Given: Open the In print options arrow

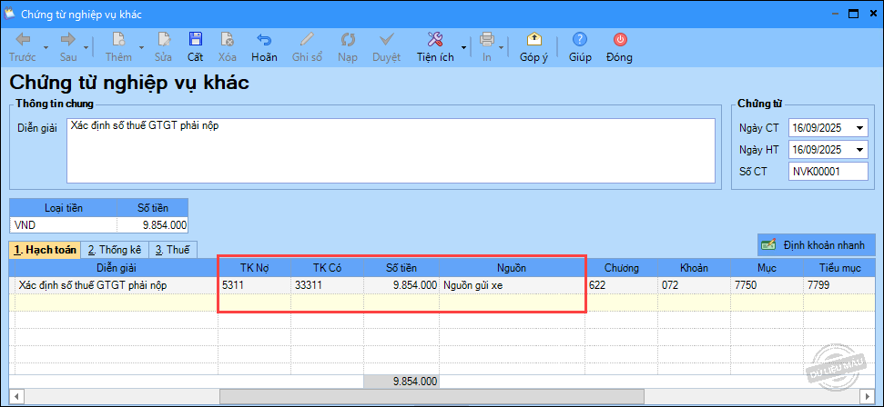Looking at the screenshot, I should tap(503, 46).
